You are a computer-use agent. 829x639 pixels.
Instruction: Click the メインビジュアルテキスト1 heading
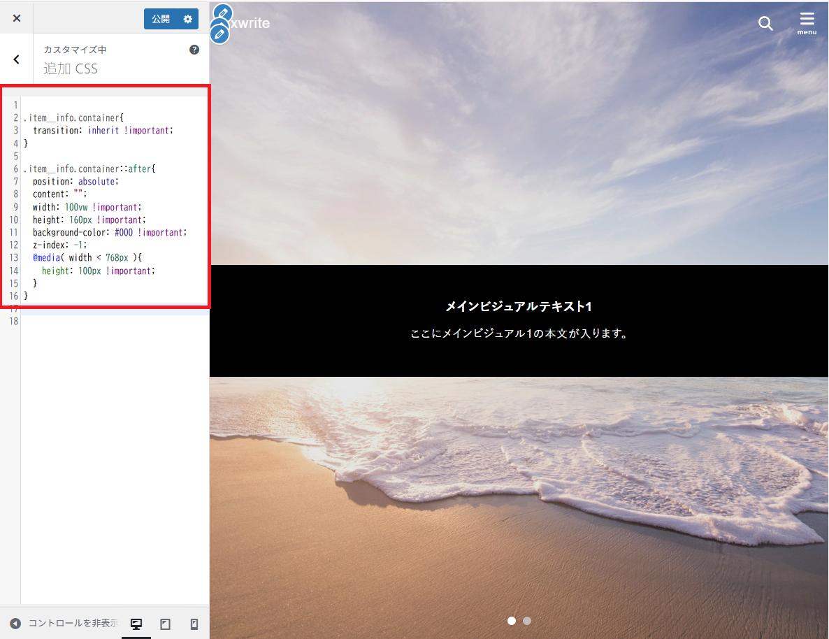(x=519, y=306)
